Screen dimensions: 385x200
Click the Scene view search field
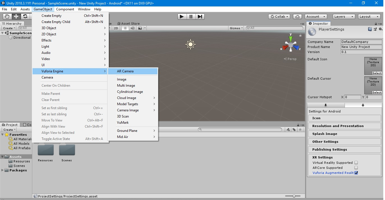click(274, 28)
